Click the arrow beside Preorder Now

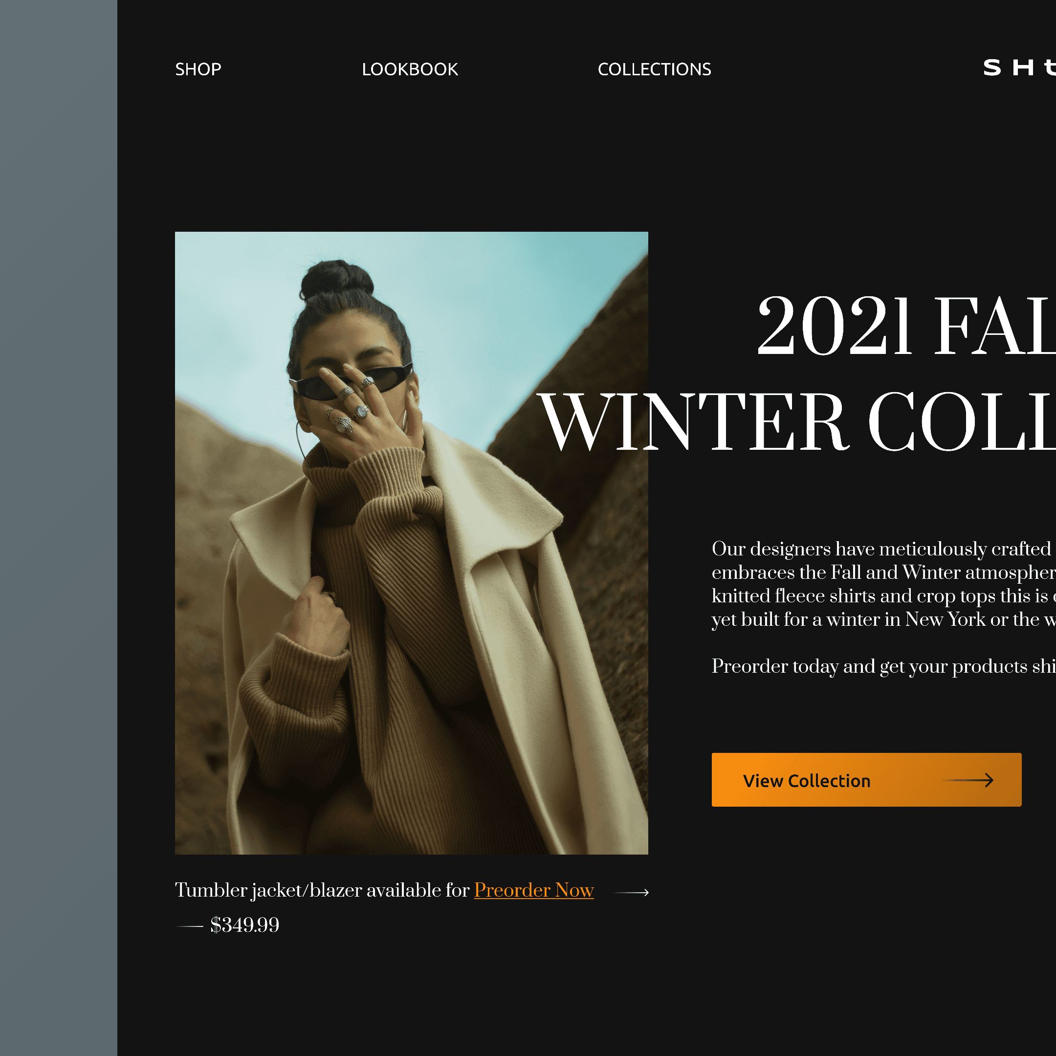(x=631, y=893)
